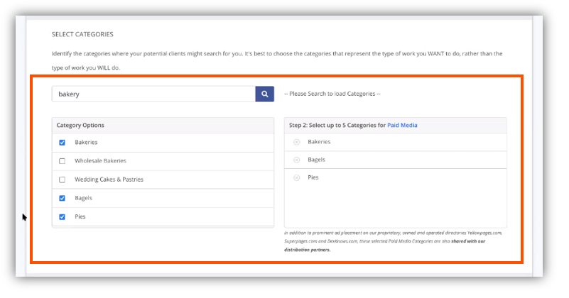Image resolution: width=569 pixels, height=298 pixels.
Task: Focus the search field containing "bakery"
Action: point(153,94)
